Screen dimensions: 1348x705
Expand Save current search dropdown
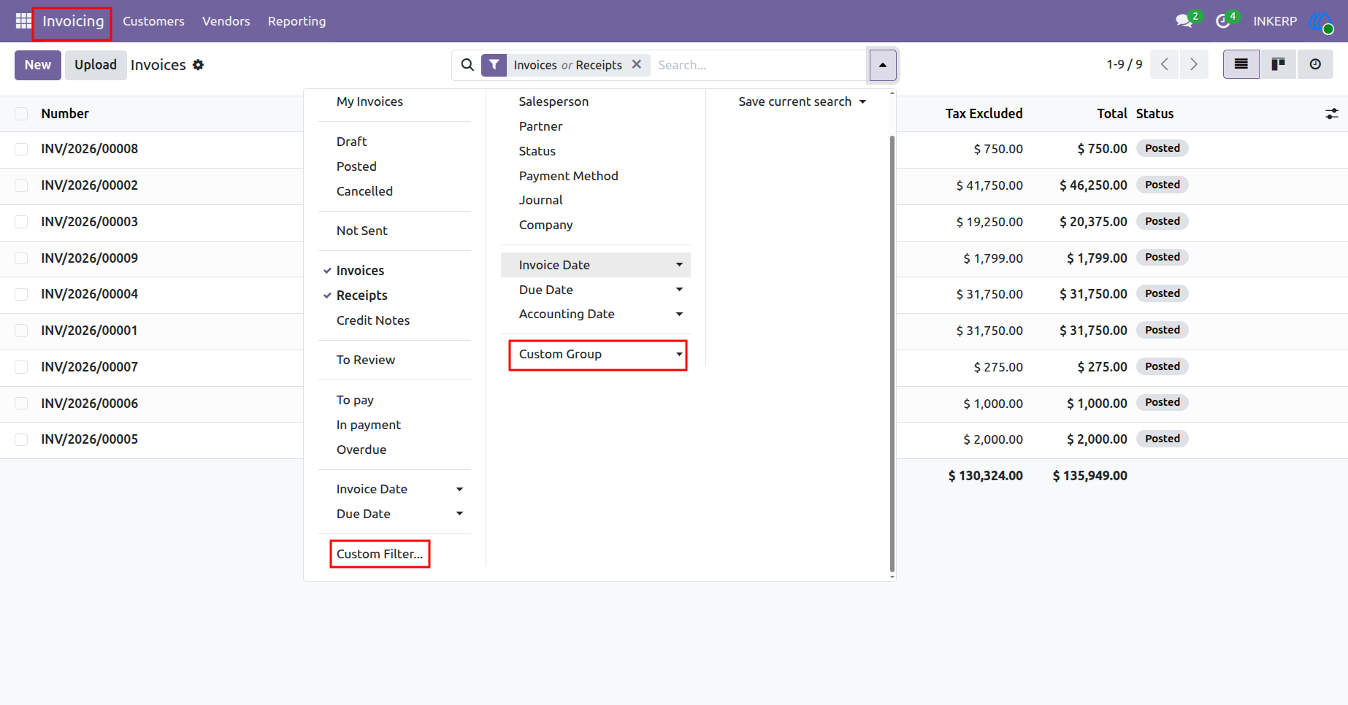coord(802,101)
